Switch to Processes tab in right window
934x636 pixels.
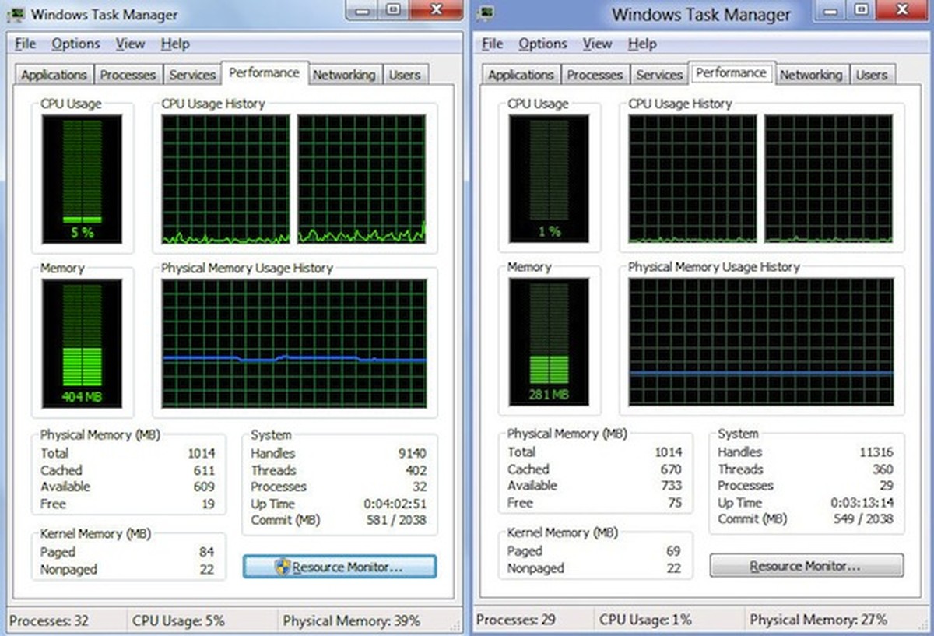(x=595, y=75)
